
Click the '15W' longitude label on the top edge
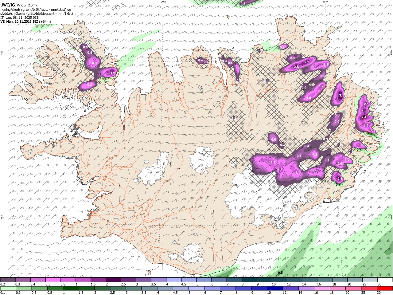[x=325, y=2]
